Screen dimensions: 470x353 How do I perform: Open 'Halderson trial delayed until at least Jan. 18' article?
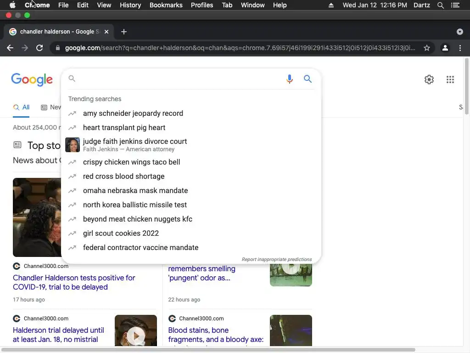pos(58,335)
